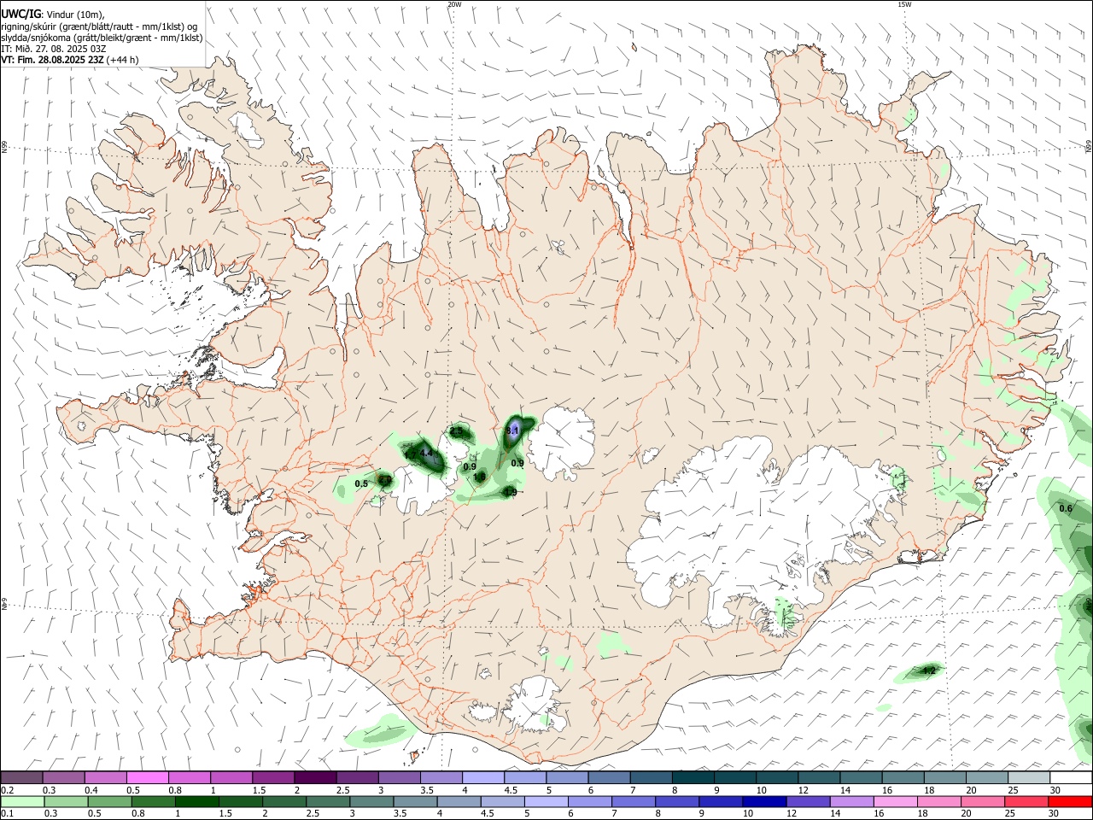Click the 4.4 precipitation value on the map
The height and width of the screenshot is (820, 1093).
pos(426,454)
